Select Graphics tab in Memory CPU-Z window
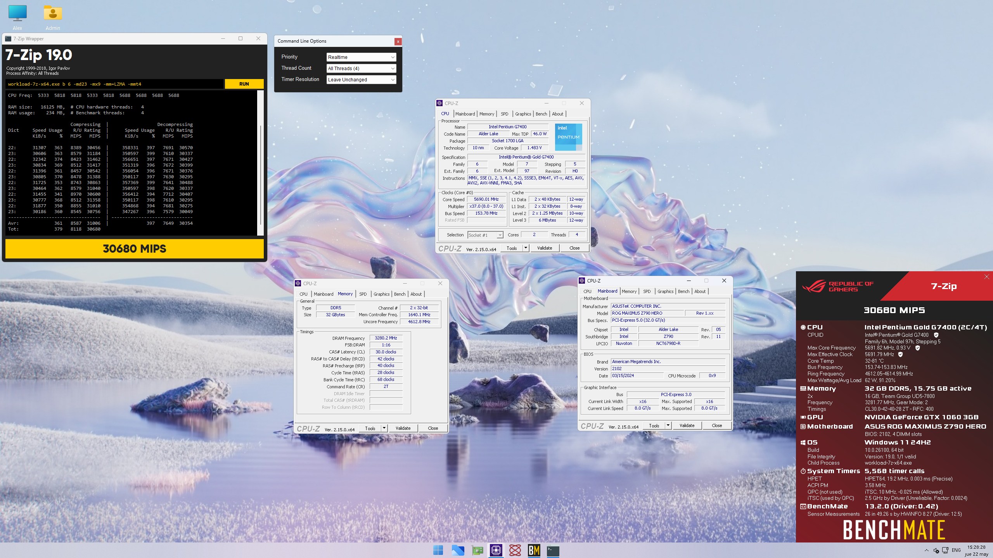 click(381, 294)
